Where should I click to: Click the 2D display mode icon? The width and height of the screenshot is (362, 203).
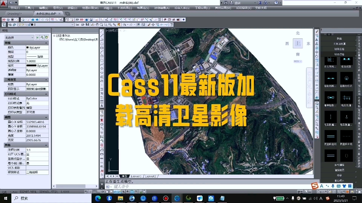[x=77, y=20]
